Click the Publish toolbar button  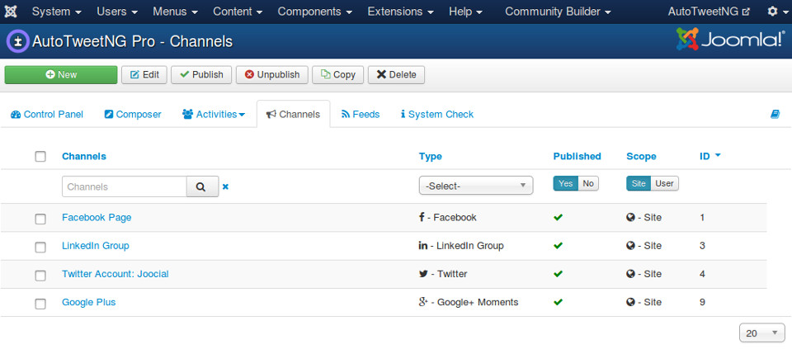tap(201, 75)
